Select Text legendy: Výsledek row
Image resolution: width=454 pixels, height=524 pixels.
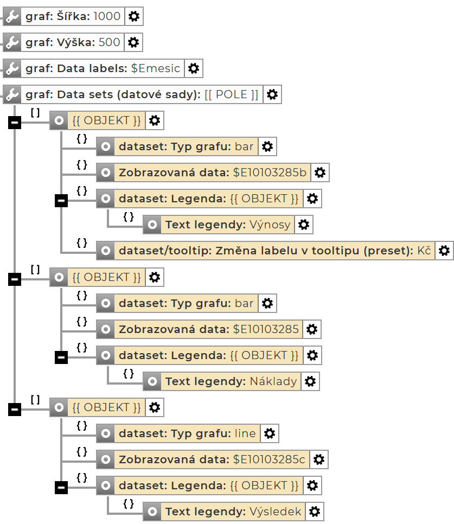pos(233,512)
